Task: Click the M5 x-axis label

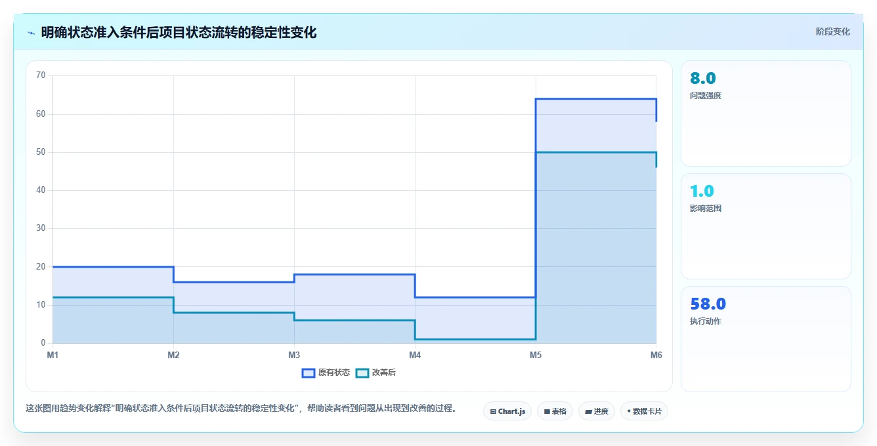Action: click(536, 355)
